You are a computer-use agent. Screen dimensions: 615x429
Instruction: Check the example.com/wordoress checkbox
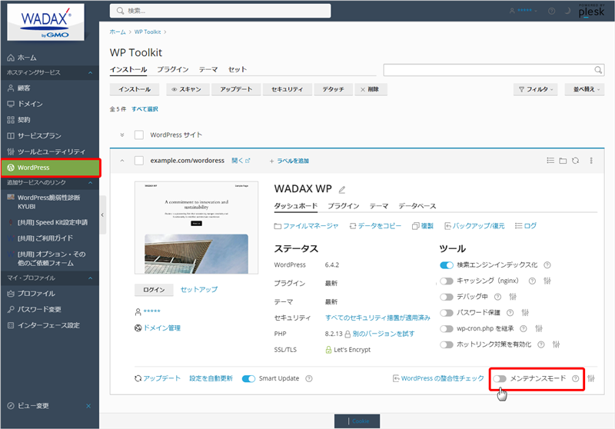[x=139, y=161]
